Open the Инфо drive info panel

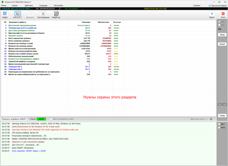coord(5,15)
